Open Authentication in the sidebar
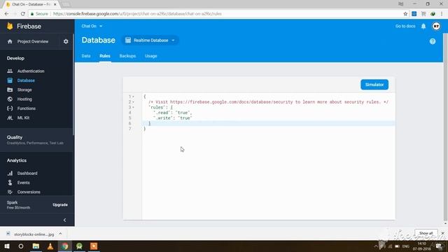448x252 pixels. [x=31, y=71]
